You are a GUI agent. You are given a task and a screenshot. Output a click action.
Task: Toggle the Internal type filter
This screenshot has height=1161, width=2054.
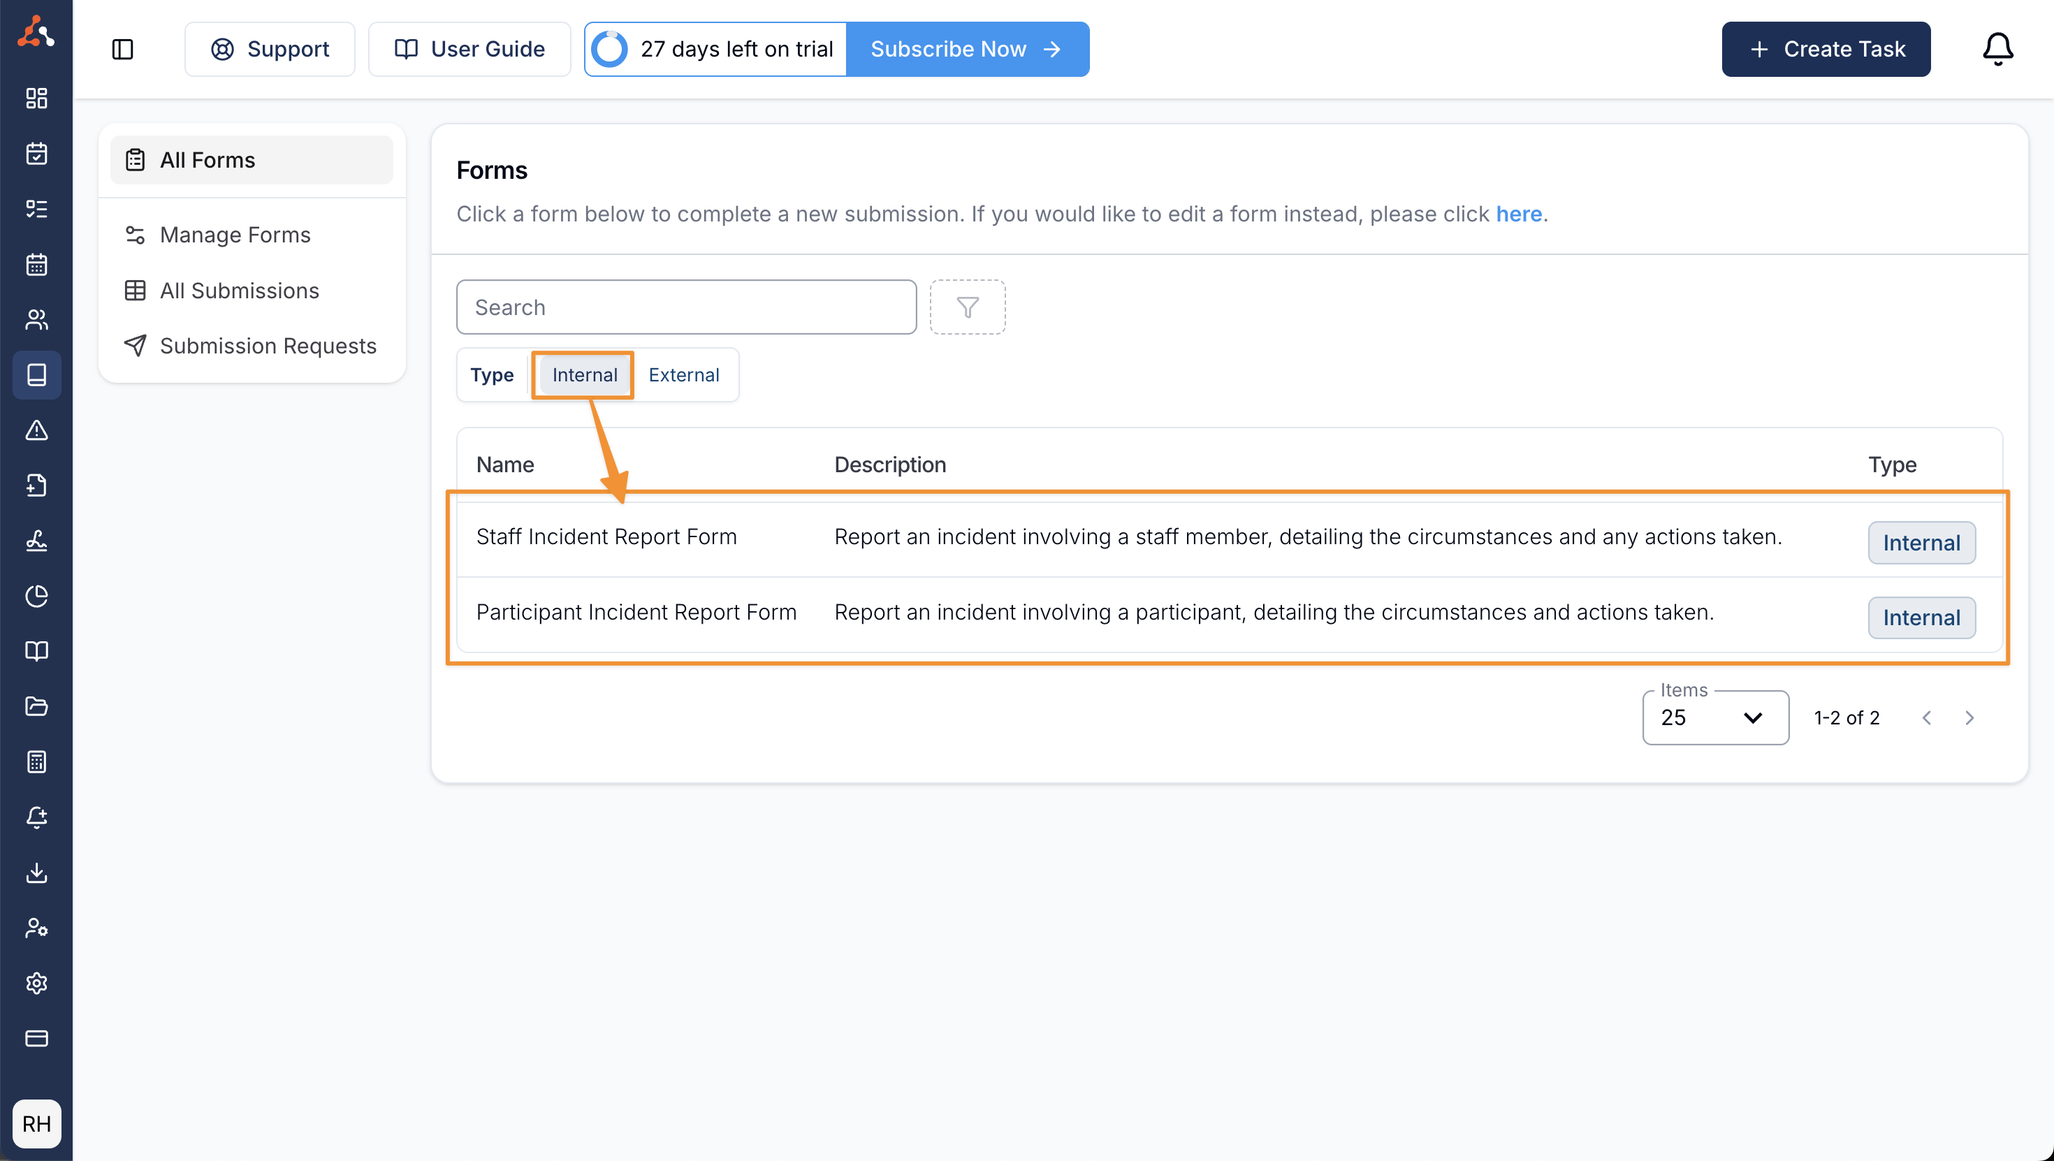coord(585,374)
